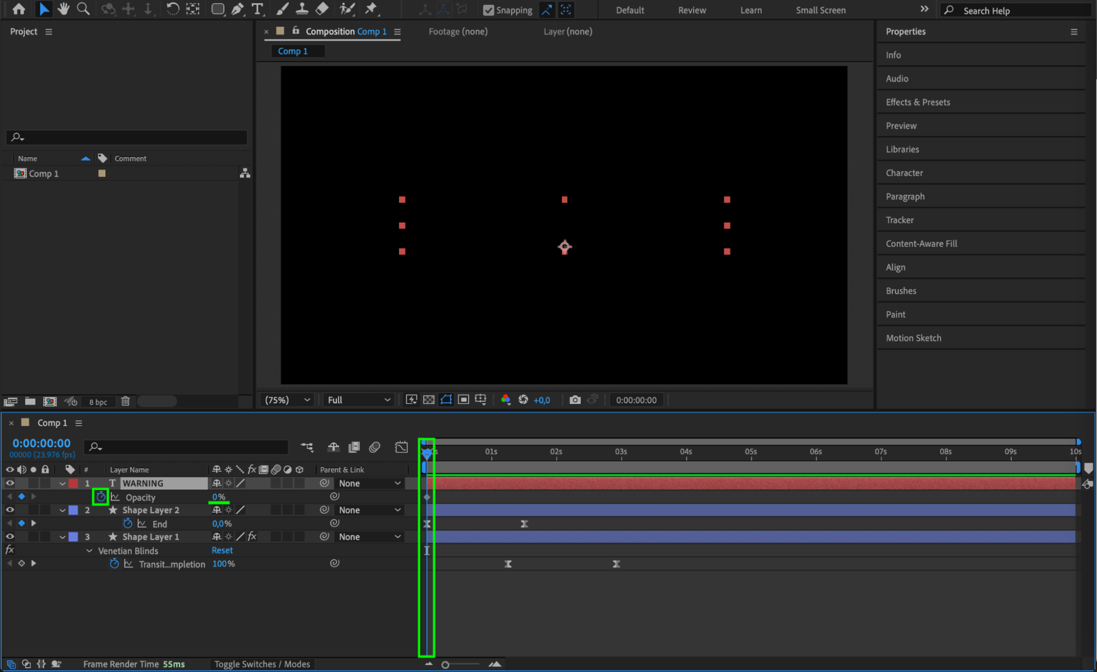This screenshot has width=1097, height=672.
Task: Click the snapshot camera icon
Action: (x=575, y=400)
